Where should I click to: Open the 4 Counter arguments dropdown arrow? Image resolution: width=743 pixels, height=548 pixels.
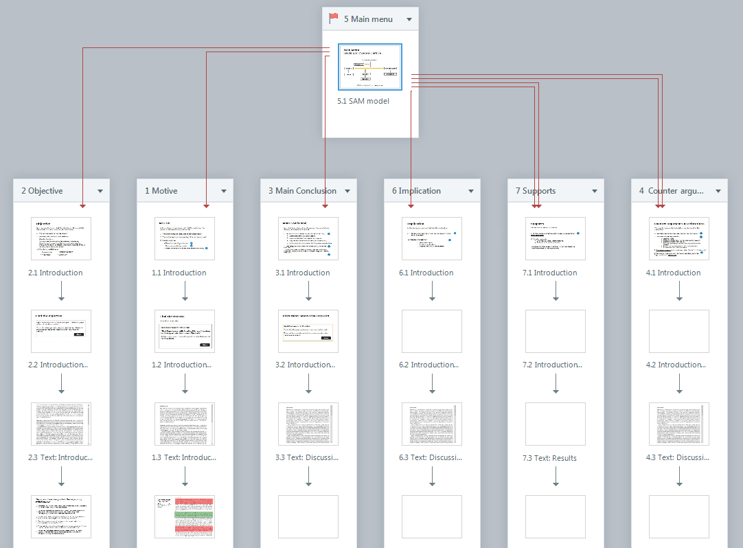point(718,191)
